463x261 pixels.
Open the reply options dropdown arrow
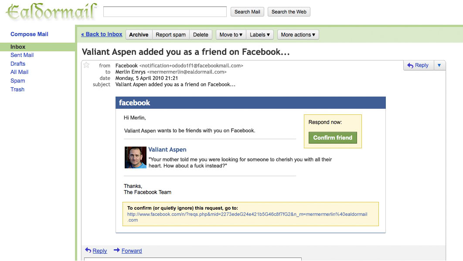click(x=439, y=65)
